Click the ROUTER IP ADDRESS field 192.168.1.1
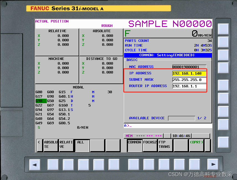 tap(189, 86)
